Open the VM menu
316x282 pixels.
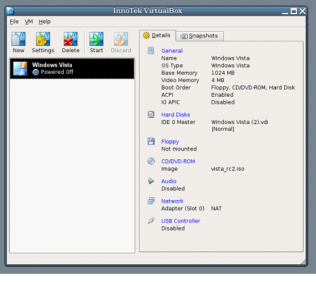28,22
